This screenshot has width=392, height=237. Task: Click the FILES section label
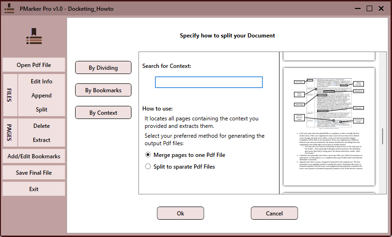tap(9, 95)
